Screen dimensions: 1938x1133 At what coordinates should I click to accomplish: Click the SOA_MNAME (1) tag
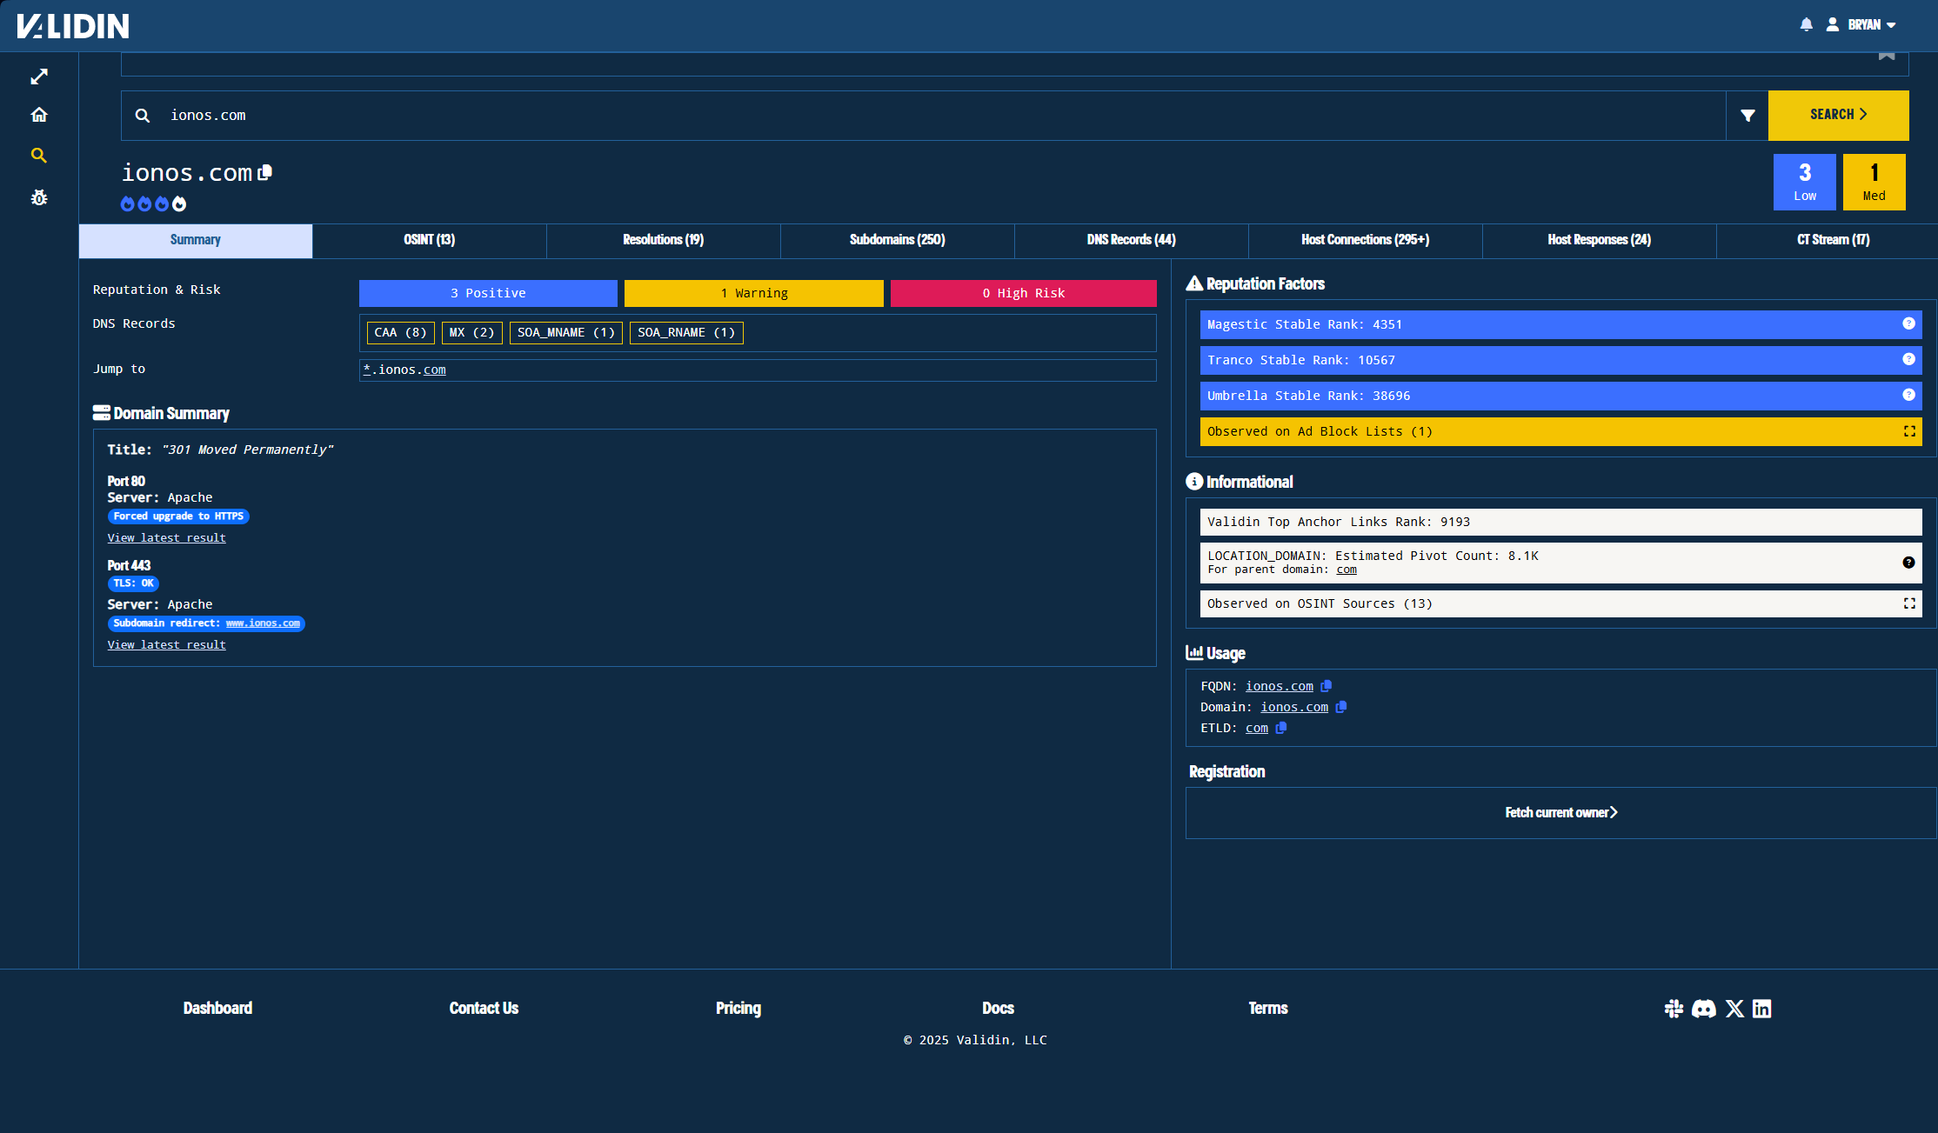(x=566, y=333)
